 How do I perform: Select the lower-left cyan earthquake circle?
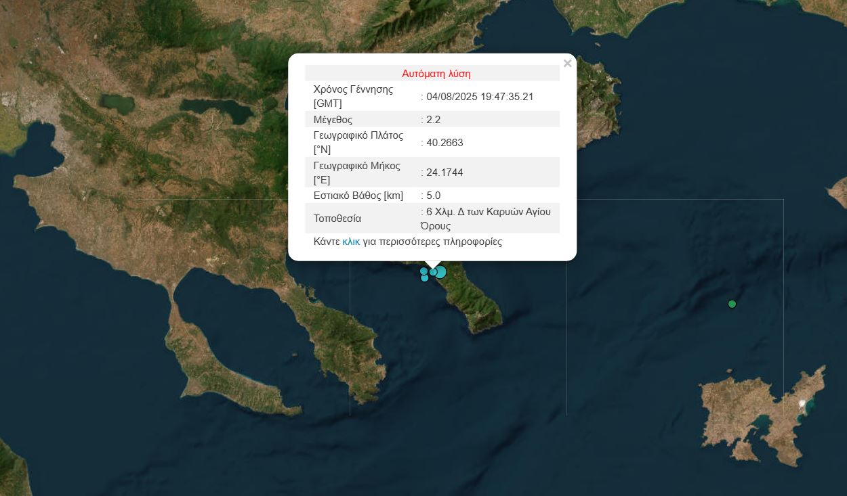[x=425, y=278]
